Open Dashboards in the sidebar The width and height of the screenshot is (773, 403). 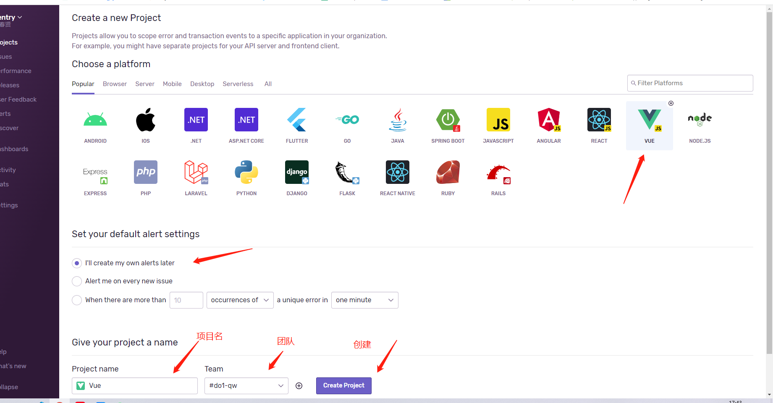coord(14,149)
